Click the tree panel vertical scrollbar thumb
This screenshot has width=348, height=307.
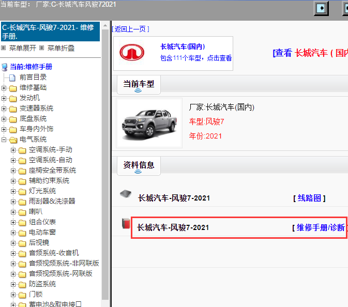coord(105,164)
